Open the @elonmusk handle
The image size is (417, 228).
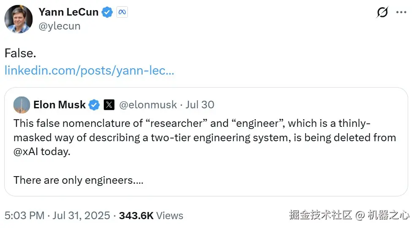tap(148, 105)
